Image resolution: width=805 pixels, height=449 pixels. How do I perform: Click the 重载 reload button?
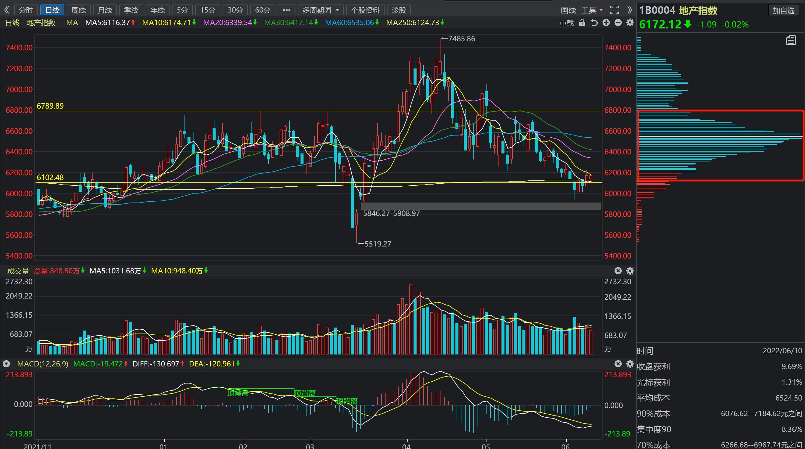pyautogui.click(x=566, y=23)
